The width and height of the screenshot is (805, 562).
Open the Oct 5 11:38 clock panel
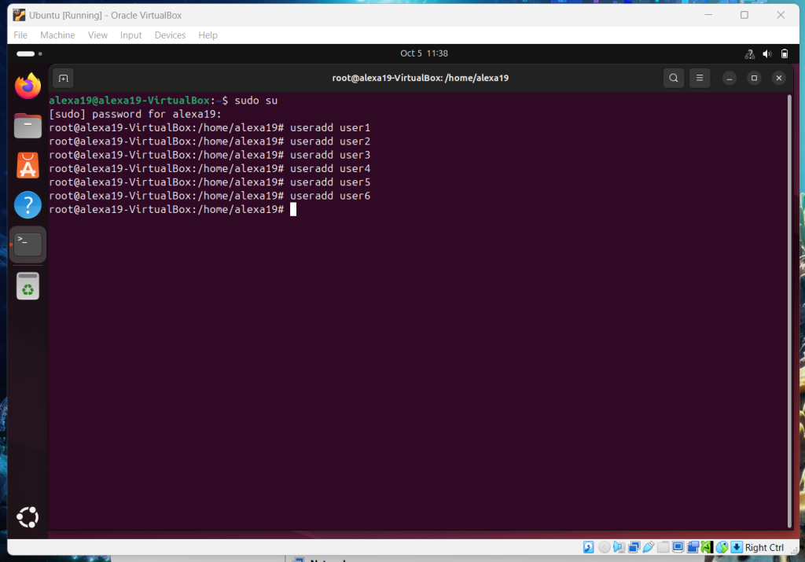424,53
